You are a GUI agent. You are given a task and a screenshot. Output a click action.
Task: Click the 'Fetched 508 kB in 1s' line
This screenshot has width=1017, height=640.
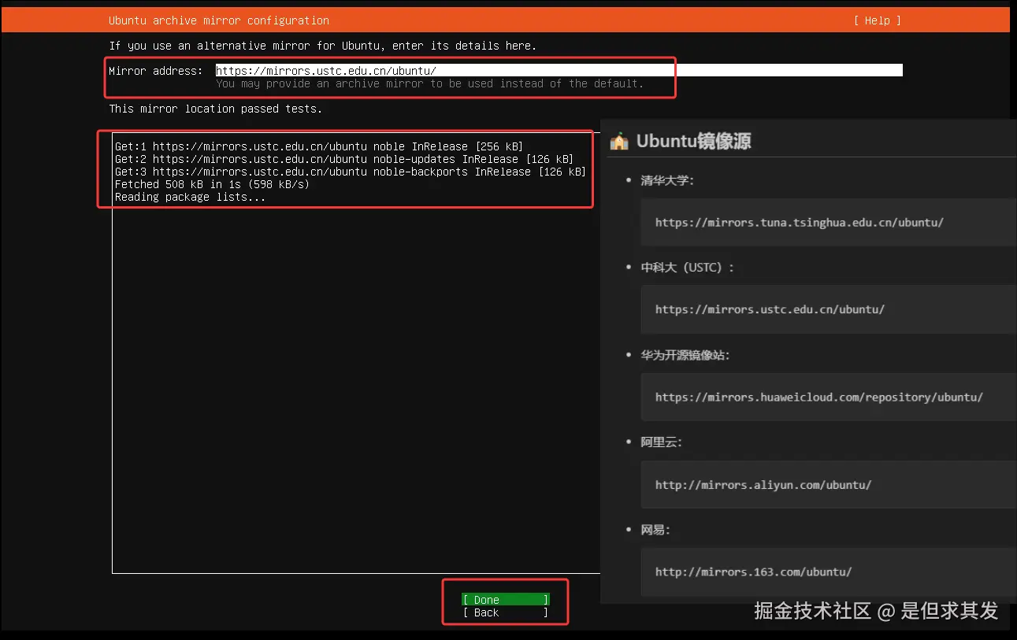click(x=212, y=184)
